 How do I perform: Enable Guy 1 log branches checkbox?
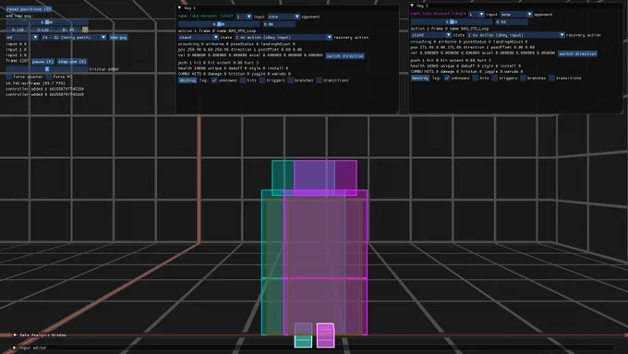[290, 80]
